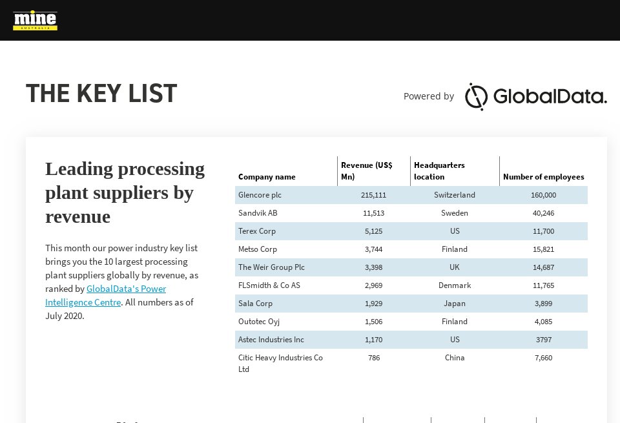Click THE KEY LIST page heading
Viewport: 620px width, 423px height.
[x=101, y=93]
